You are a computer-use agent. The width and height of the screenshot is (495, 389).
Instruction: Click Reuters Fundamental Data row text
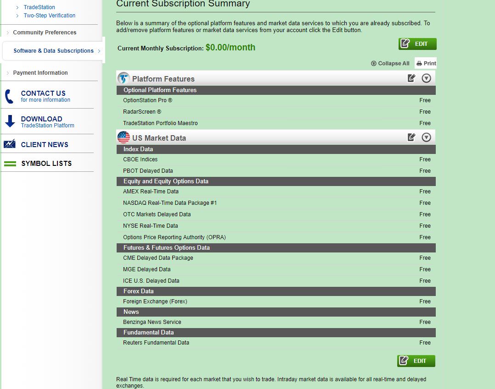tap(156, 343)
